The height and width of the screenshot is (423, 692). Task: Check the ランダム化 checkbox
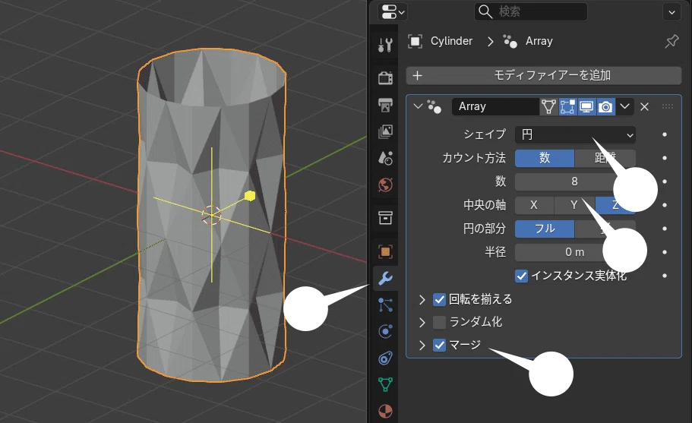pos(439,323)
